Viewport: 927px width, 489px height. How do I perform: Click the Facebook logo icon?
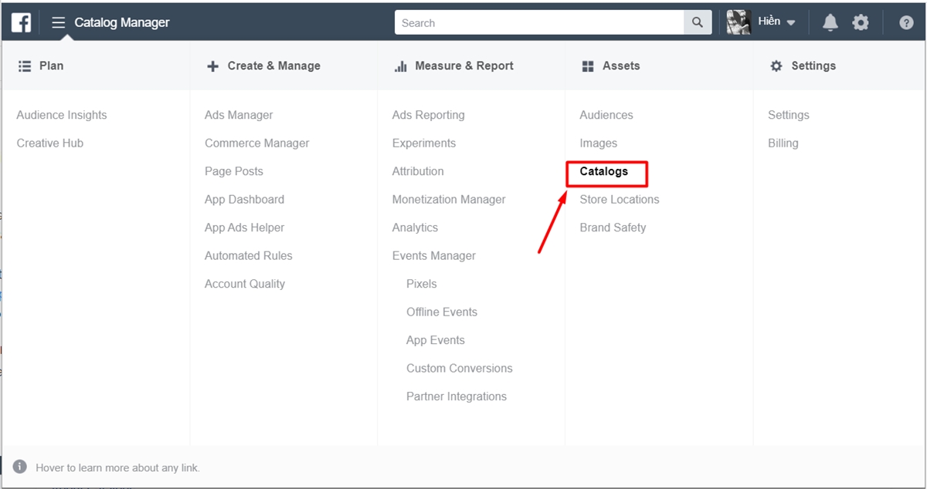point(21,22)
